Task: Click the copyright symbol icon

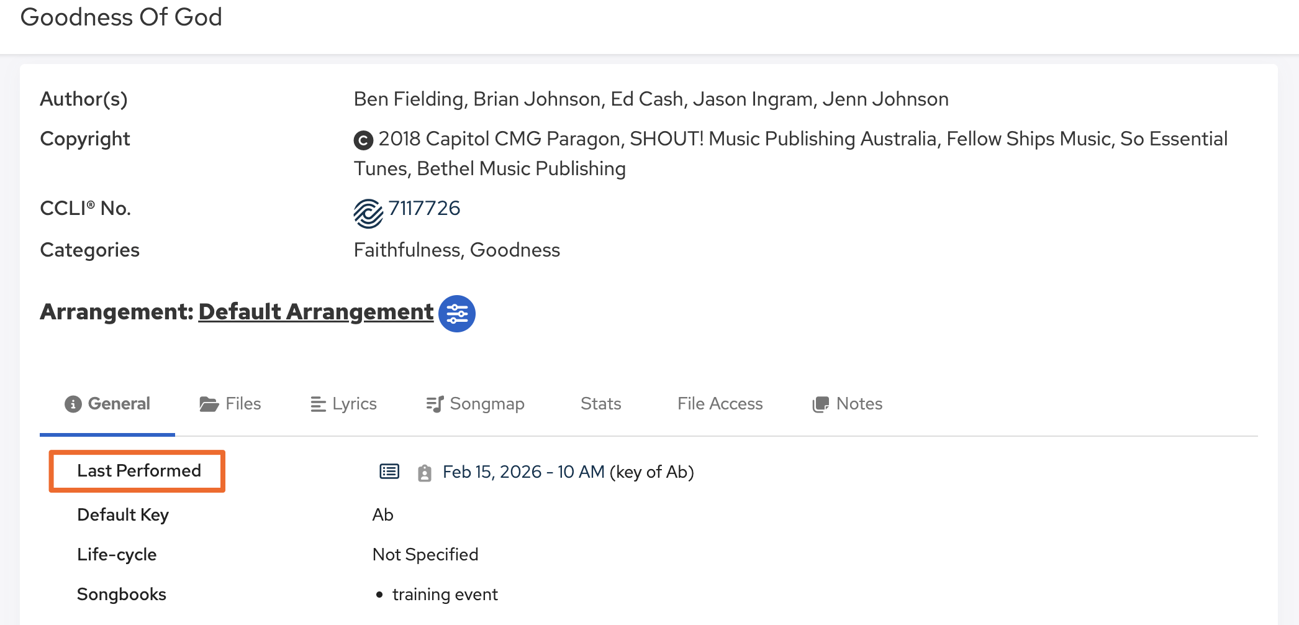Action: (x=363, y=140)
